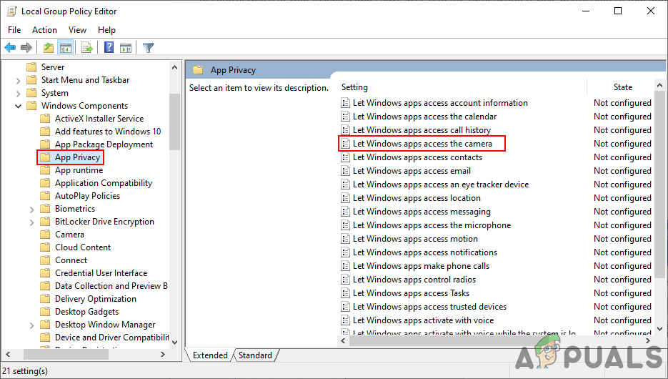Open the Help question mark icon
Screen dimensions: 668x379
coord(109,47)
